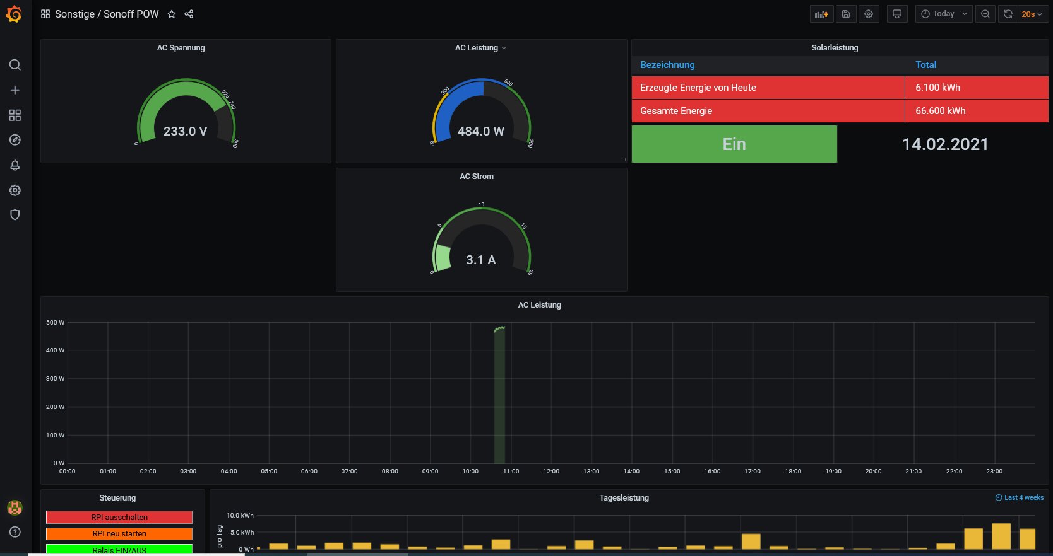Click the Dashboards grid icon in sidebar
This screenshot has width=1053, height=556.
pos(15,115)
